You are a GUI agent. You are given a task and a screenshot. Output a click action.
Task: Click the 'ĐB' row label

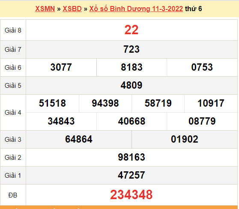click(x=13, y=195)
